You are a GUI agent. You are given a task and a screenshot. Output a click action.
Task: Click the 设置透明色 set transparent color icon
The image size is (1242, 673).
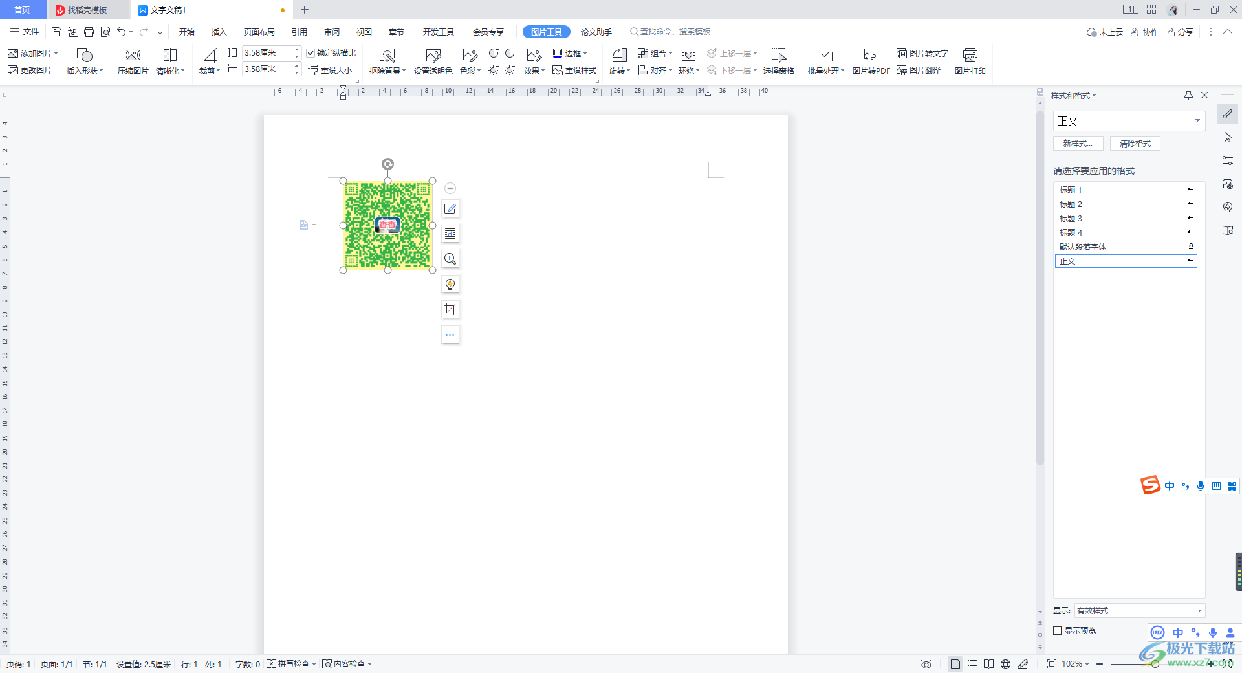pyautogui.click(x=433, y=56)
